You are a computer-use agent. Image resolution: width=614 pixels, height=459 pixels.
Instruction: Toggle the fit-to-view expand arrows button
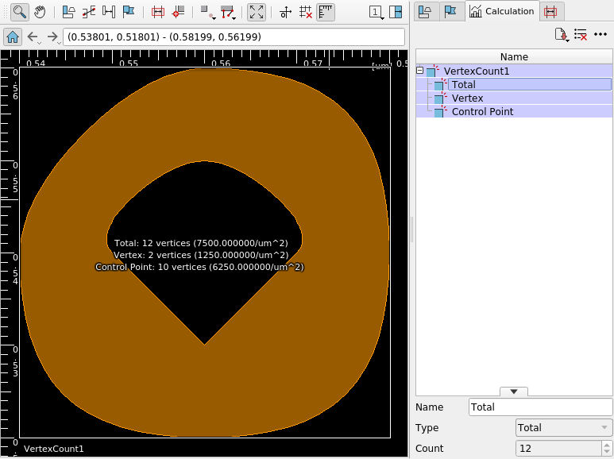click(257, 12)
